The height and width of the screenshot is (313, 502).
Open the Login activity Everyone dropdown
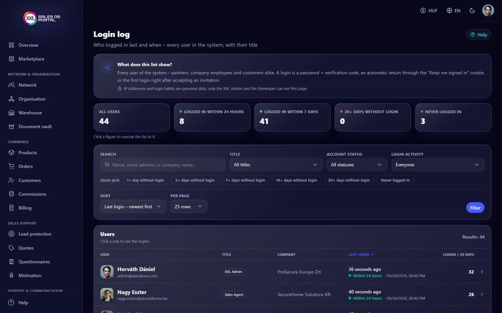pyautogui.click(x=438, y=165)
